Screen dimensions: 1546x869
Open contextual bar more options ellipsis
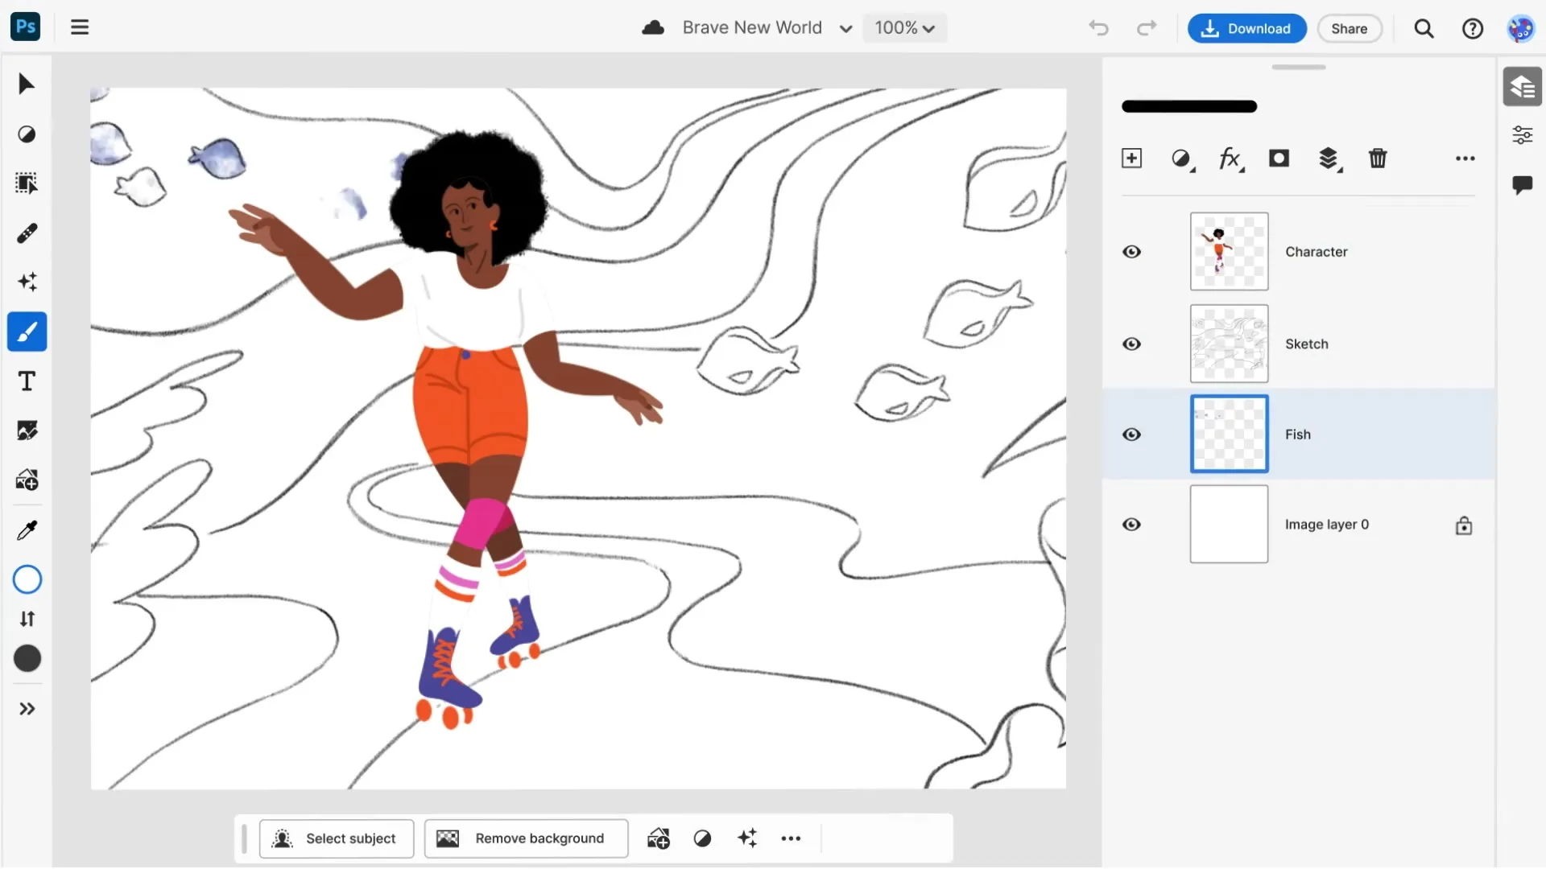point(791,838)
